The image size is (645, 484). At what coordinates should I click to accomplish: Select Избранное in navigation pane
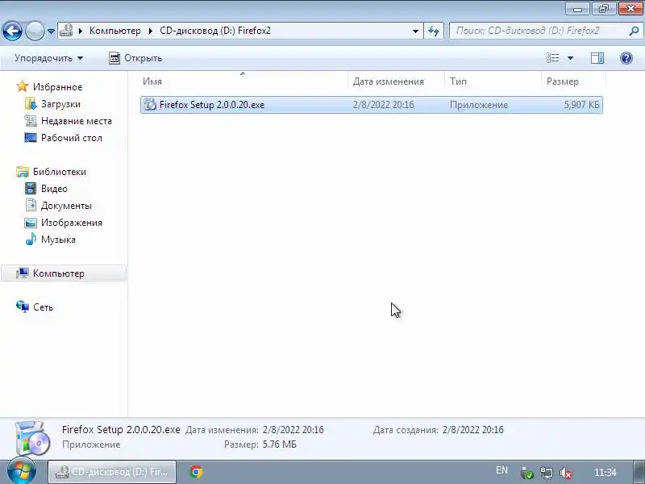point(57,87)
